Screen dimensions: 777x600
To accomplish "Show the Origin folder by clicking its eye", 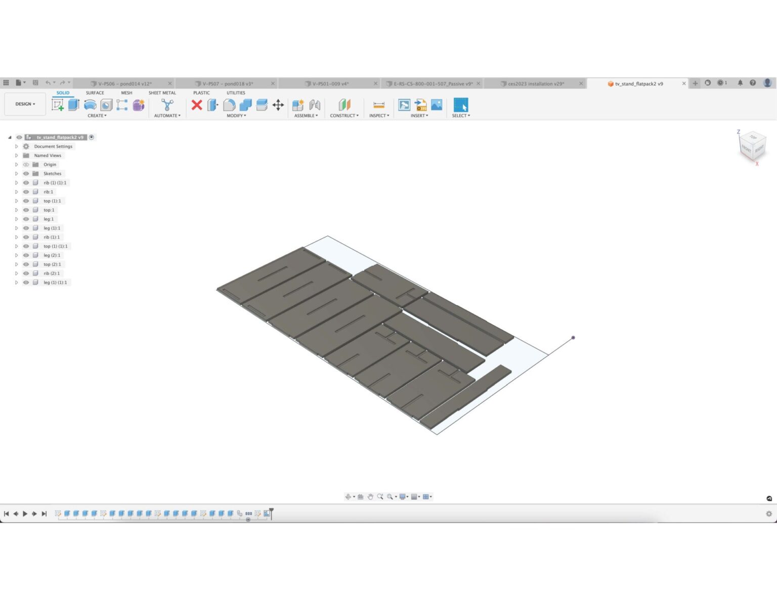I will 26,164.
